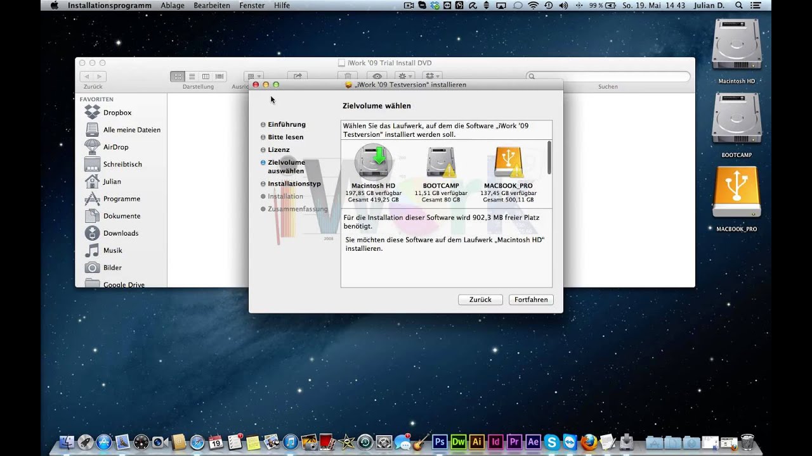
Task: Open TeamViewer icon in the dock
Action: [x=570, y=442]
